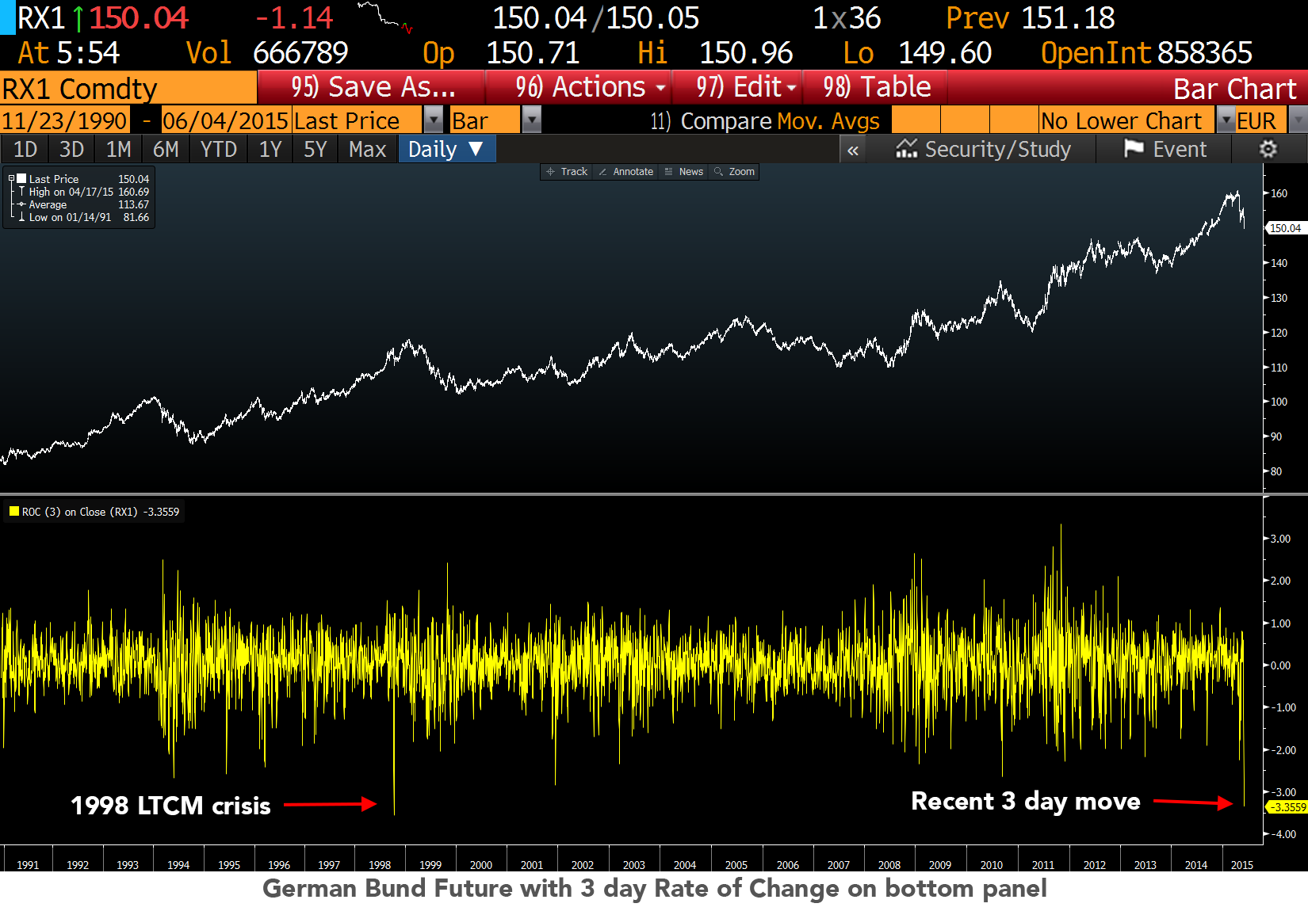This screenshot has height=911, width=1308.
Task: Collapse the Last Price legend tree
Action: tap(11, 179)
